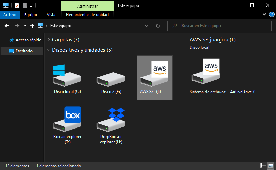Click the Administrar contextual tab
The height and width of the screenshot is (170, 276).
coord(87,6)
